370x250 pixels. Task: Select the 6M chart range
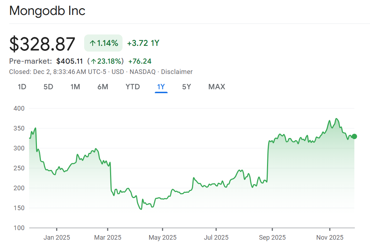pyautogui.click(x=103, y=87)
